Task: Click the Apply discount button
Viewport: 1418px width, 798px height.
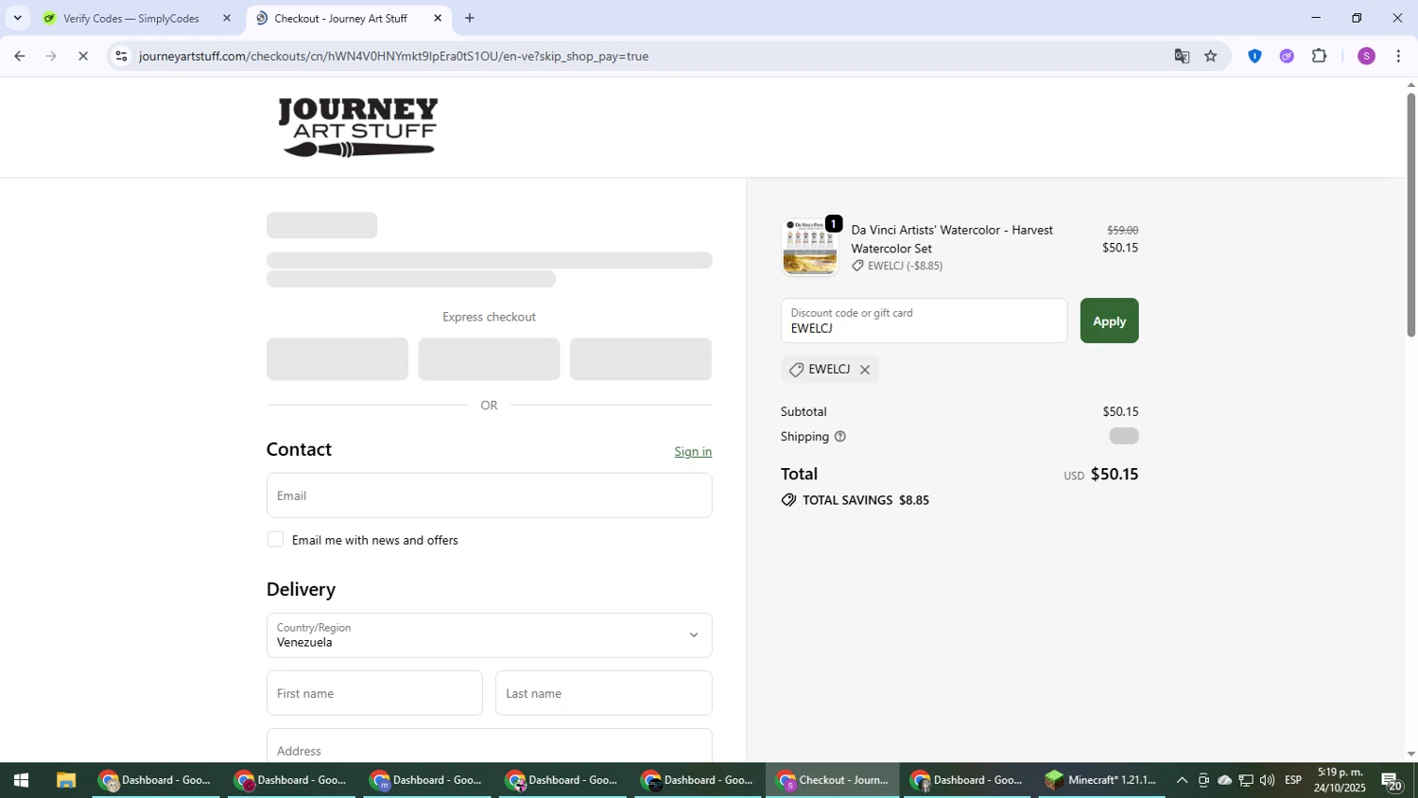Action: (1109, 321)
